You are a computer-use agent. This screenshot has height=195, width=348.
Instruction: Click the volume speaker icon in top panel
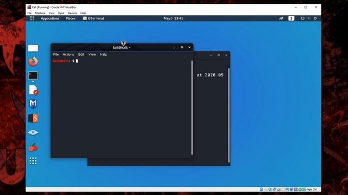tap(309, 18)
